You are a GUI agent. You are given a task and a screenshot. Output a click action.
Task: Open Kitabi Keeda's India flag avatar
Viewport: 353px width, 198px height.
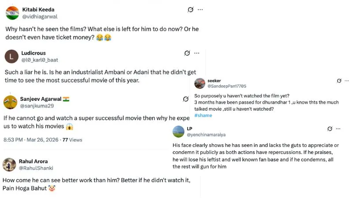[x=12, y=13]
